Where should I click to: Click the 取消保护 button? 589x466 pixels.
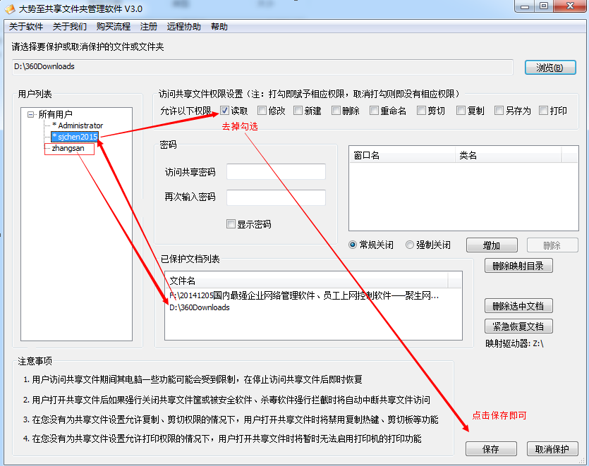click(552, 449)
